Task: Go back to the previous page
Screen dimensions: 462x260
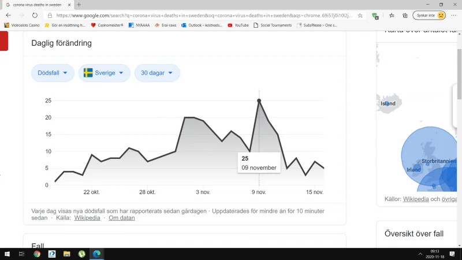Action: pyautogui.click(x=8, y=16)
